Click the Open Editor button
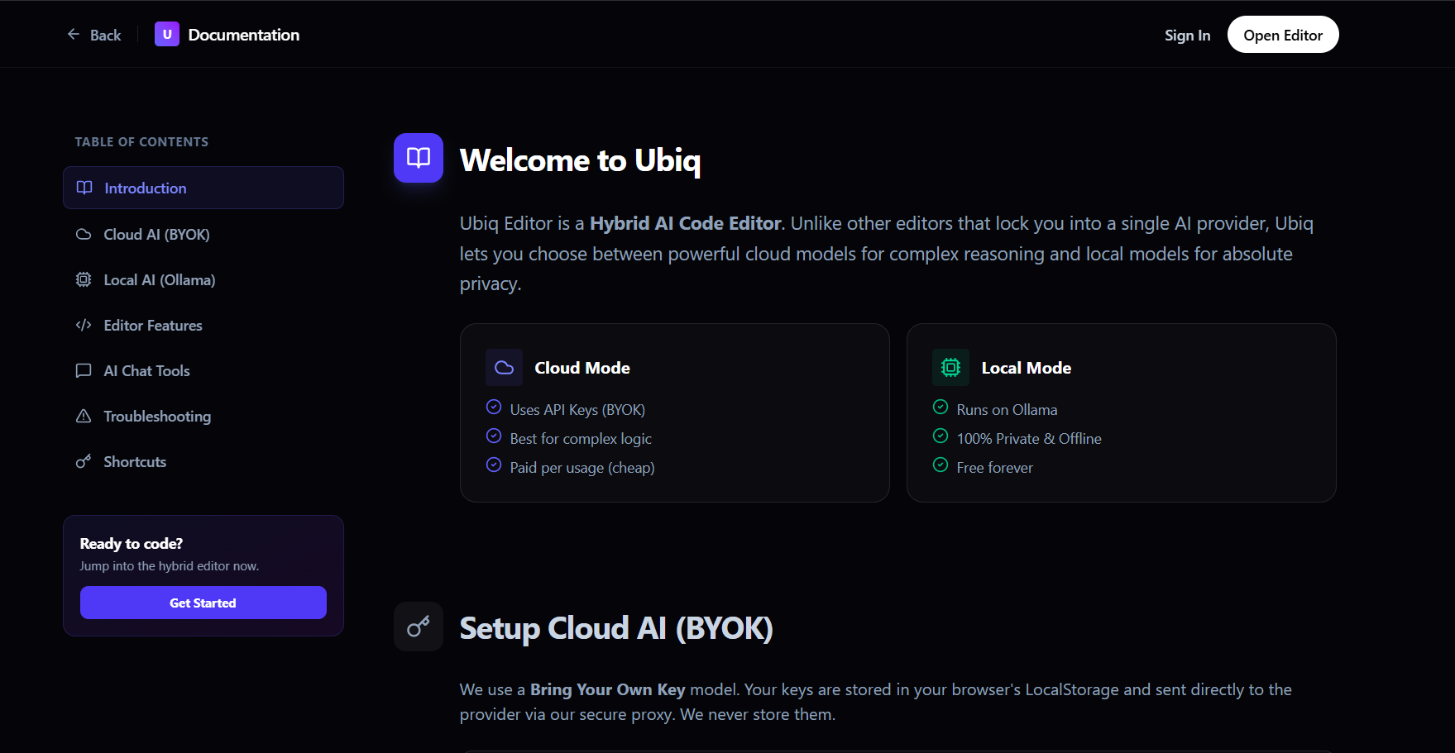Viewport: 1455px width, 753px height. tap(1283, 35)
